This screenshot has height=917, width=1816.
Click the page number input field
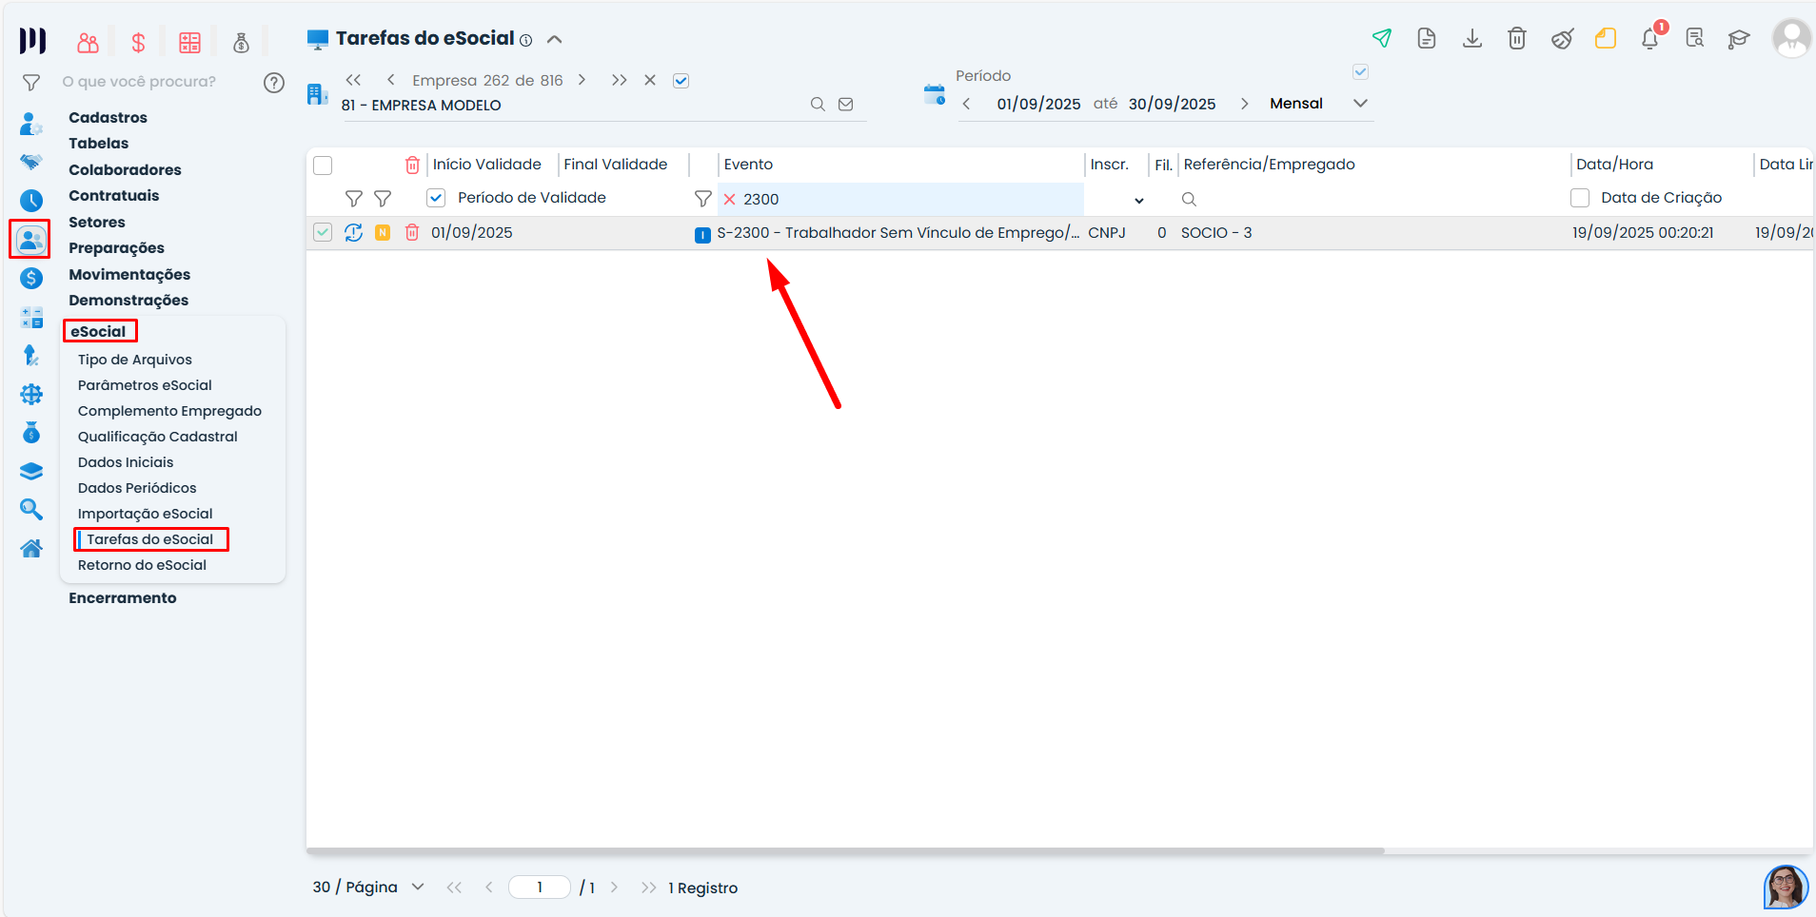click(539, 888)
